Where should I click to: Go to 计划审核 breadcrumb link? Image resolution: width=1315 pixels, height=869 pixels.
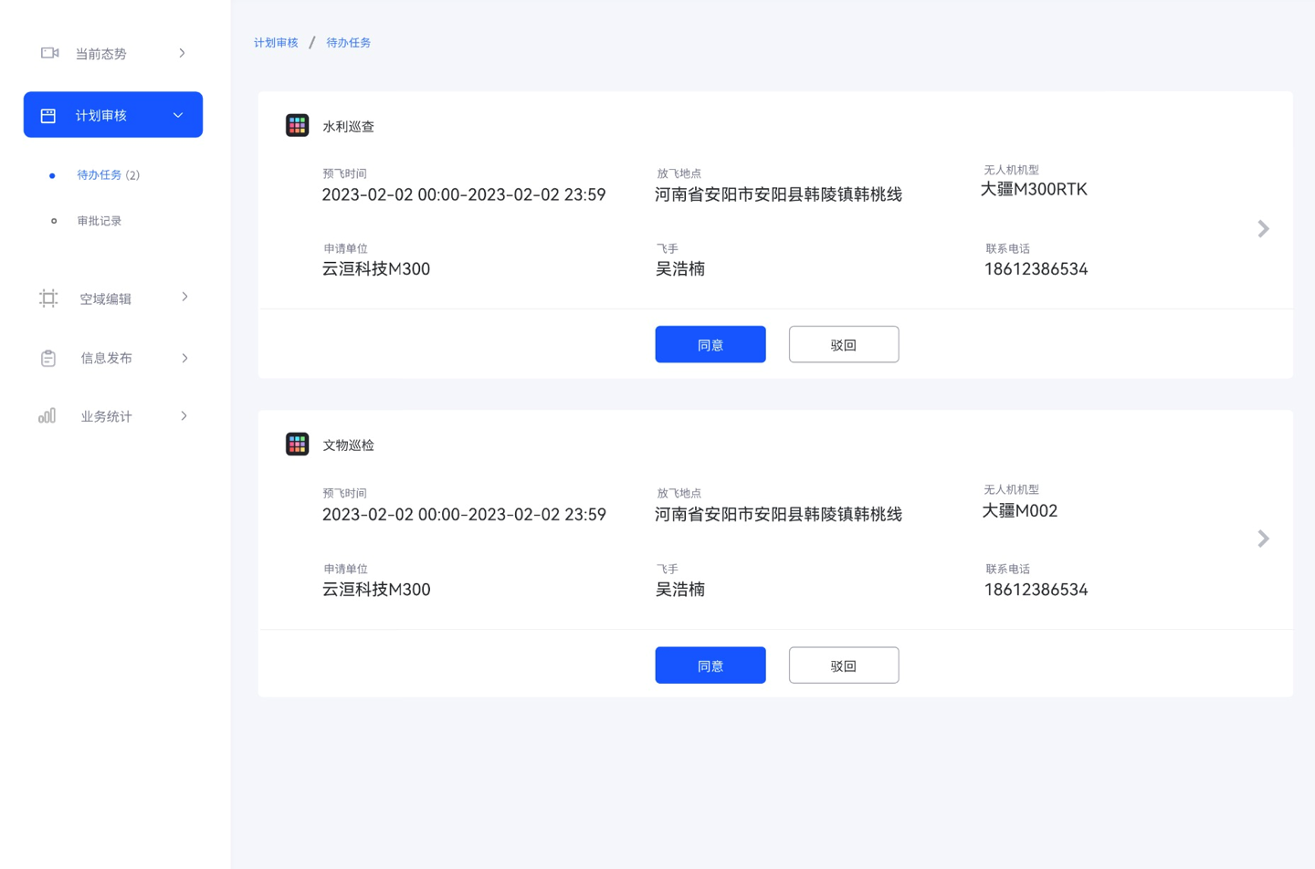tap(276, 43)
